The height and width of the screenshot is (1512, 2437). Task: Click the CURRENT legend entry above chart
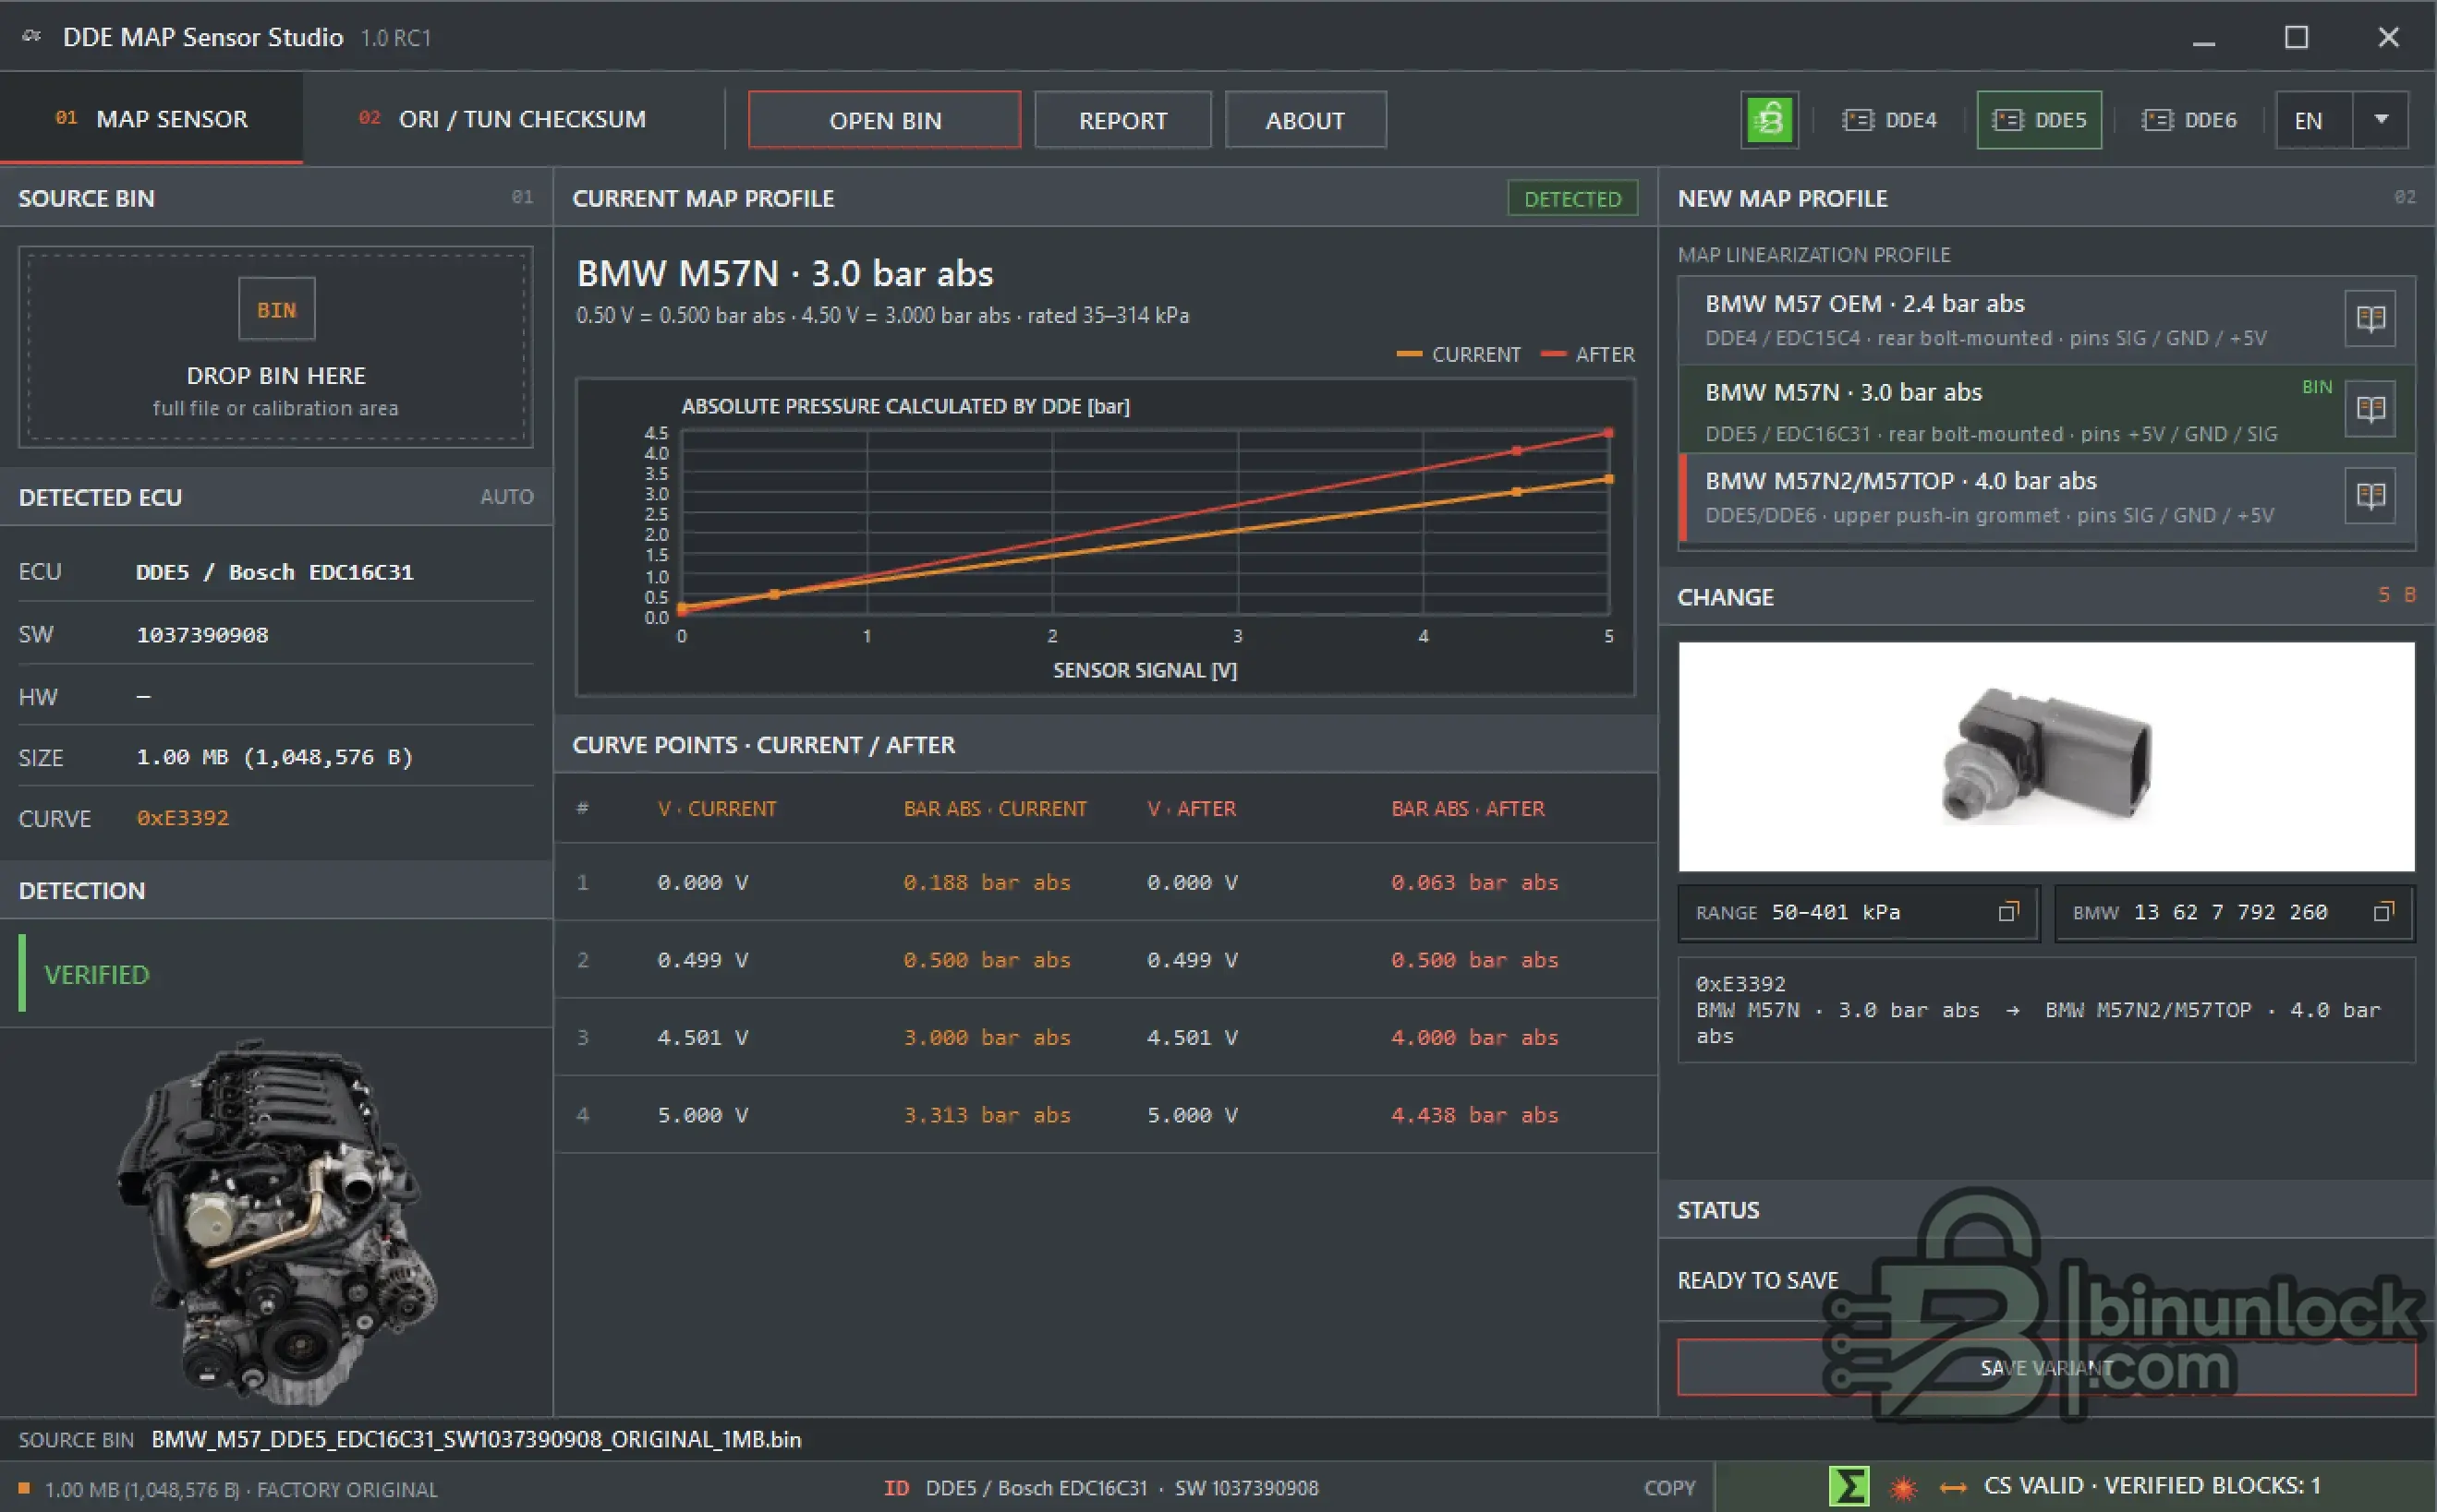1458,355
